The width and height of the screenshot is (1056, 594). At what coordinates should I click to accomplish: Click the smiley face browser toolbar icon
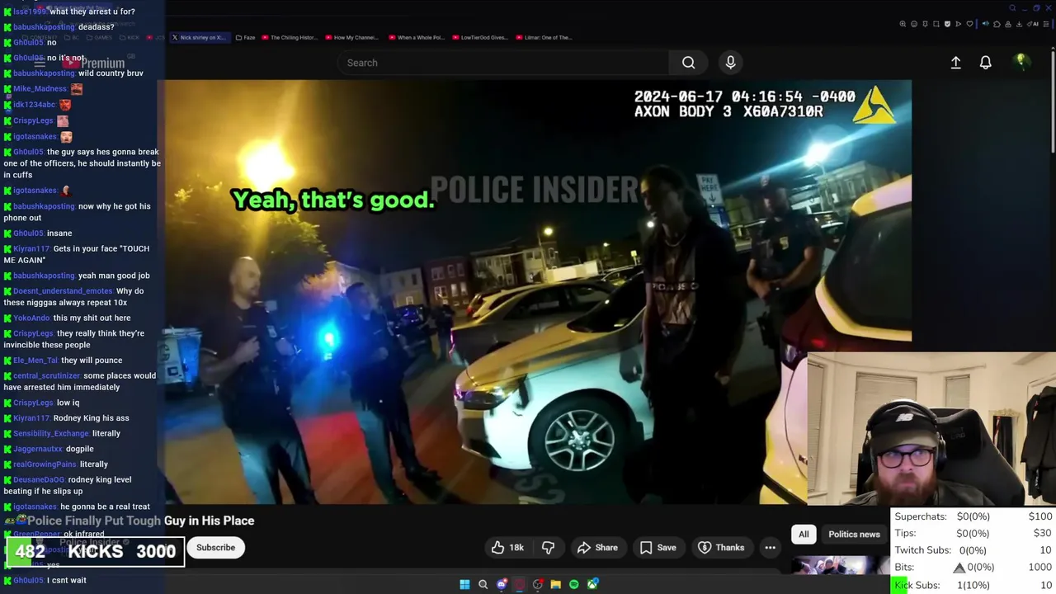[x=914, y=24]
